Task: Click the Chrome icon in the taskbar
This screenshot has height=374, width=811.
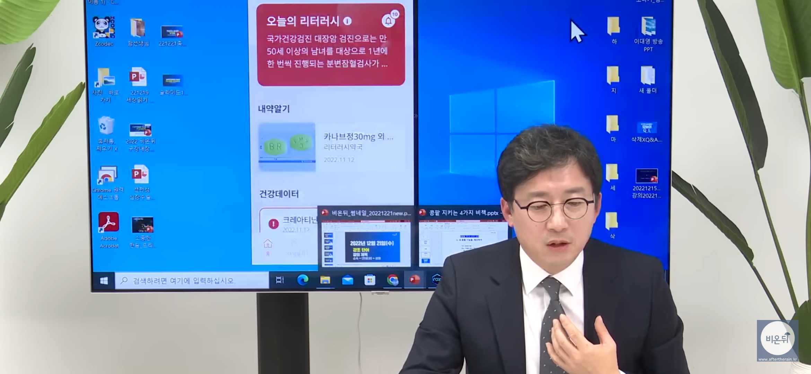Action: click(392, 280)
